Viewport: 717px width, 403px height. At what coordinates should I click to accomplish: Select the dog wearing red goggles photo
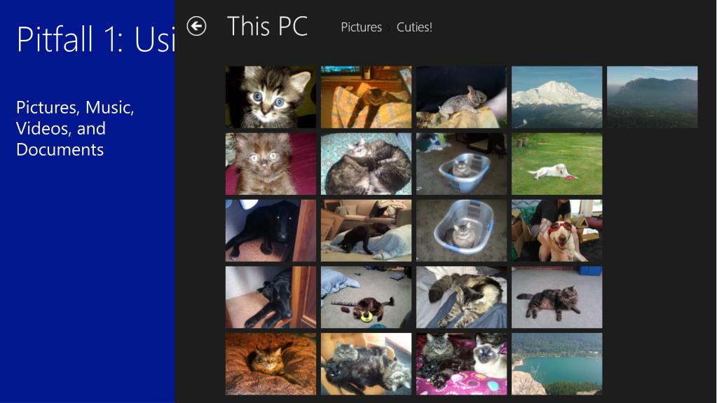click(x=557, y=231)
